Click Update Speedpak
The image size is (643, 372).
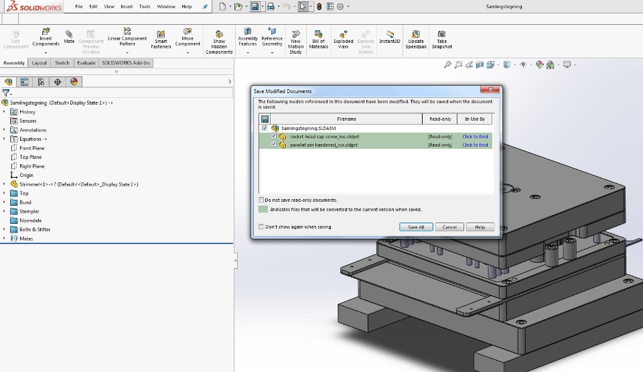[416, 40]
